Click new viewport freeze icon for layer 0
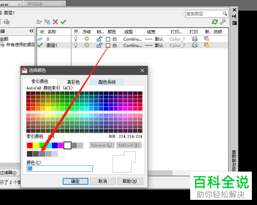 (x=207, y=39)
